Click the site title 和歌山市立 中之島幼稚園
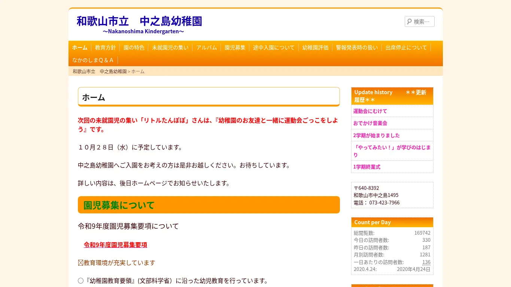 (139, 21)
